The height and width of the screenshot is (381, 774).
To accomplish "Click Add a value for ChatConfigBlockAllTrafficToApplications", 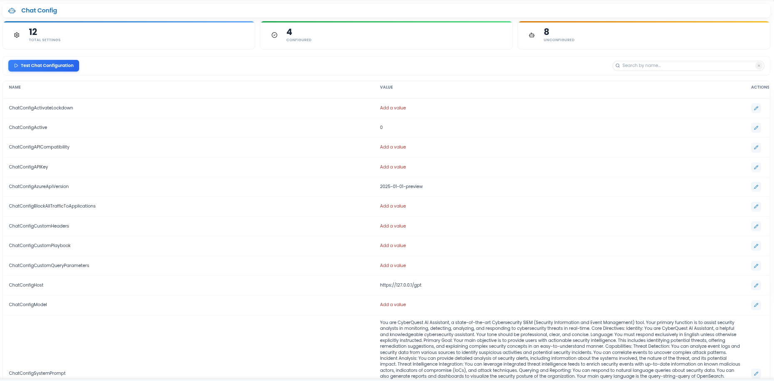I will pos(393,206).
